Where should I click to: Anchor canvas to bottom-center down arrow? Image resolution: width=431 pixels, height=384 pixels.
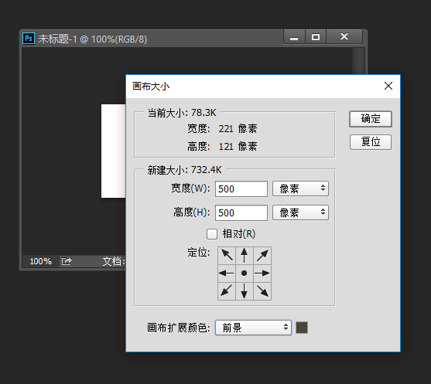[x=244, y=291]
